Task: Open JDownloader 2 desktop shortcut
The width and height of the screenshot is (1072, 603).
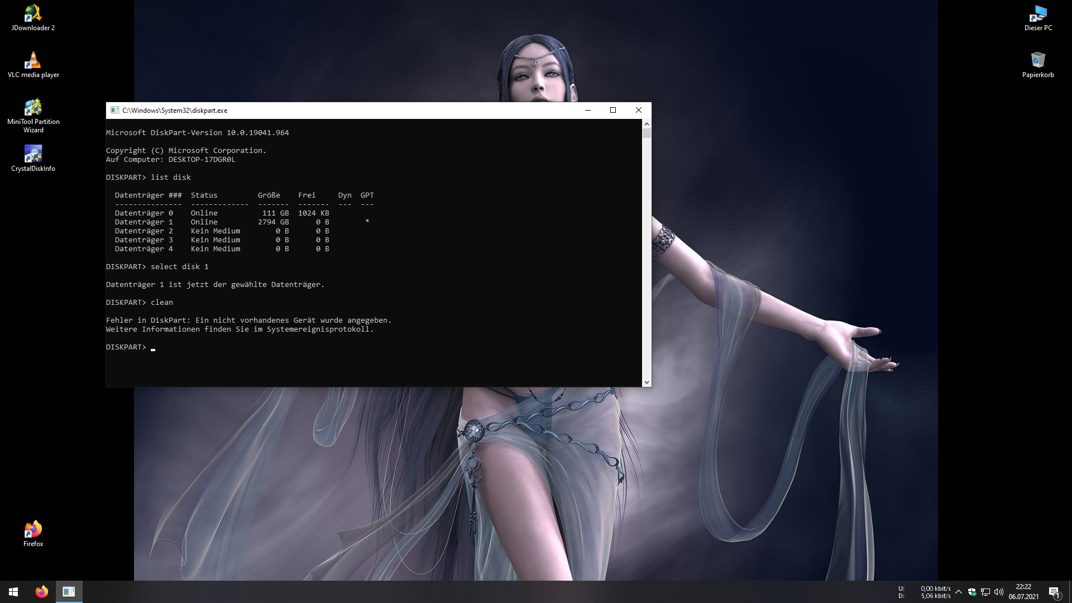Action: point(33,17)
